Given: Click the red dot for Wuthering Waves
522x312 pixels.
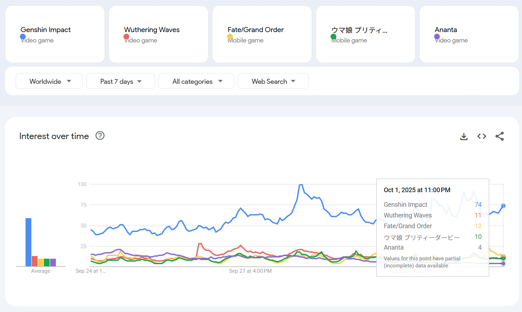Looking at the screenshot, I should pyautogui.click(x=126, y=36).
